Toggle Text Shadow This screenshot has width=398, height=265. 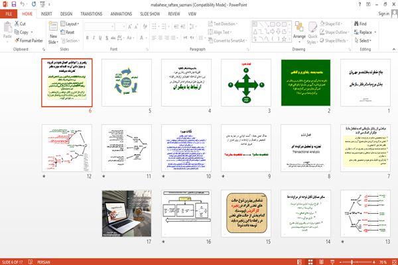[107, 38]
